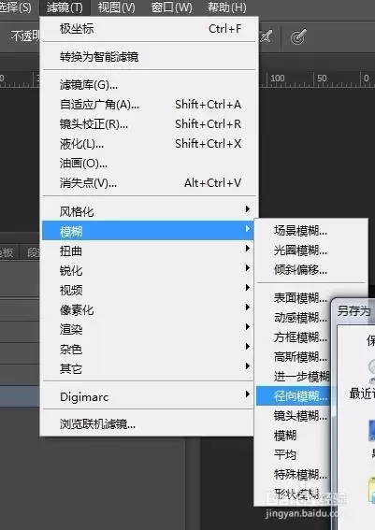The image size is (375, 530).
Task: Select 场景模糊... blur
Action: coord(311,231)
